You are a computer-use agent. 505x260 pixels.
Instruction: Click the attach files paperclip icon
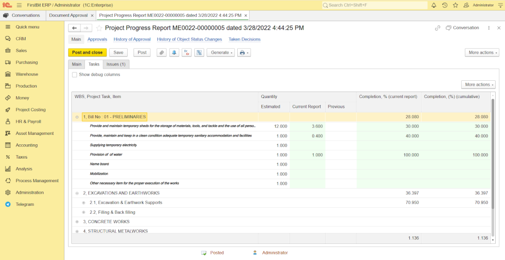(162, 53)
